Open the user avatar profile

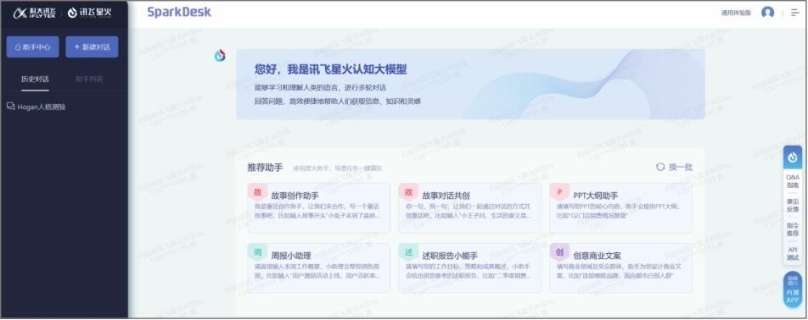pos(768,13)
